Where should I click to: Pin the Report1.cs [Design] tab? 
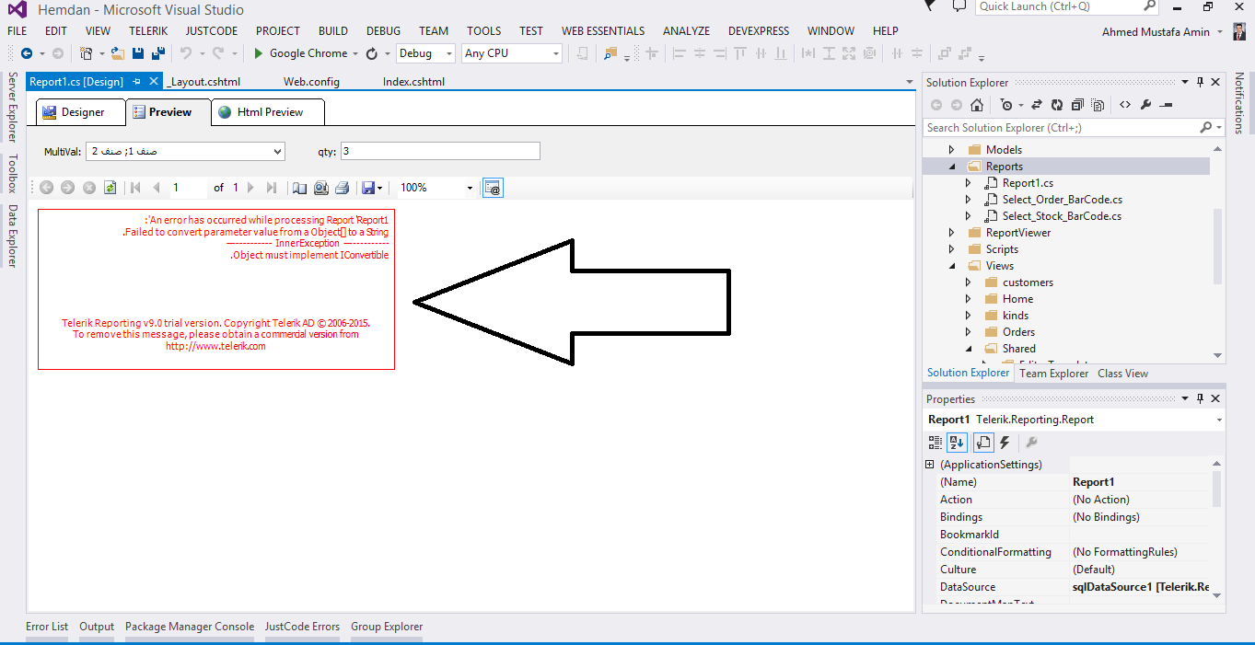coord(136,82)
